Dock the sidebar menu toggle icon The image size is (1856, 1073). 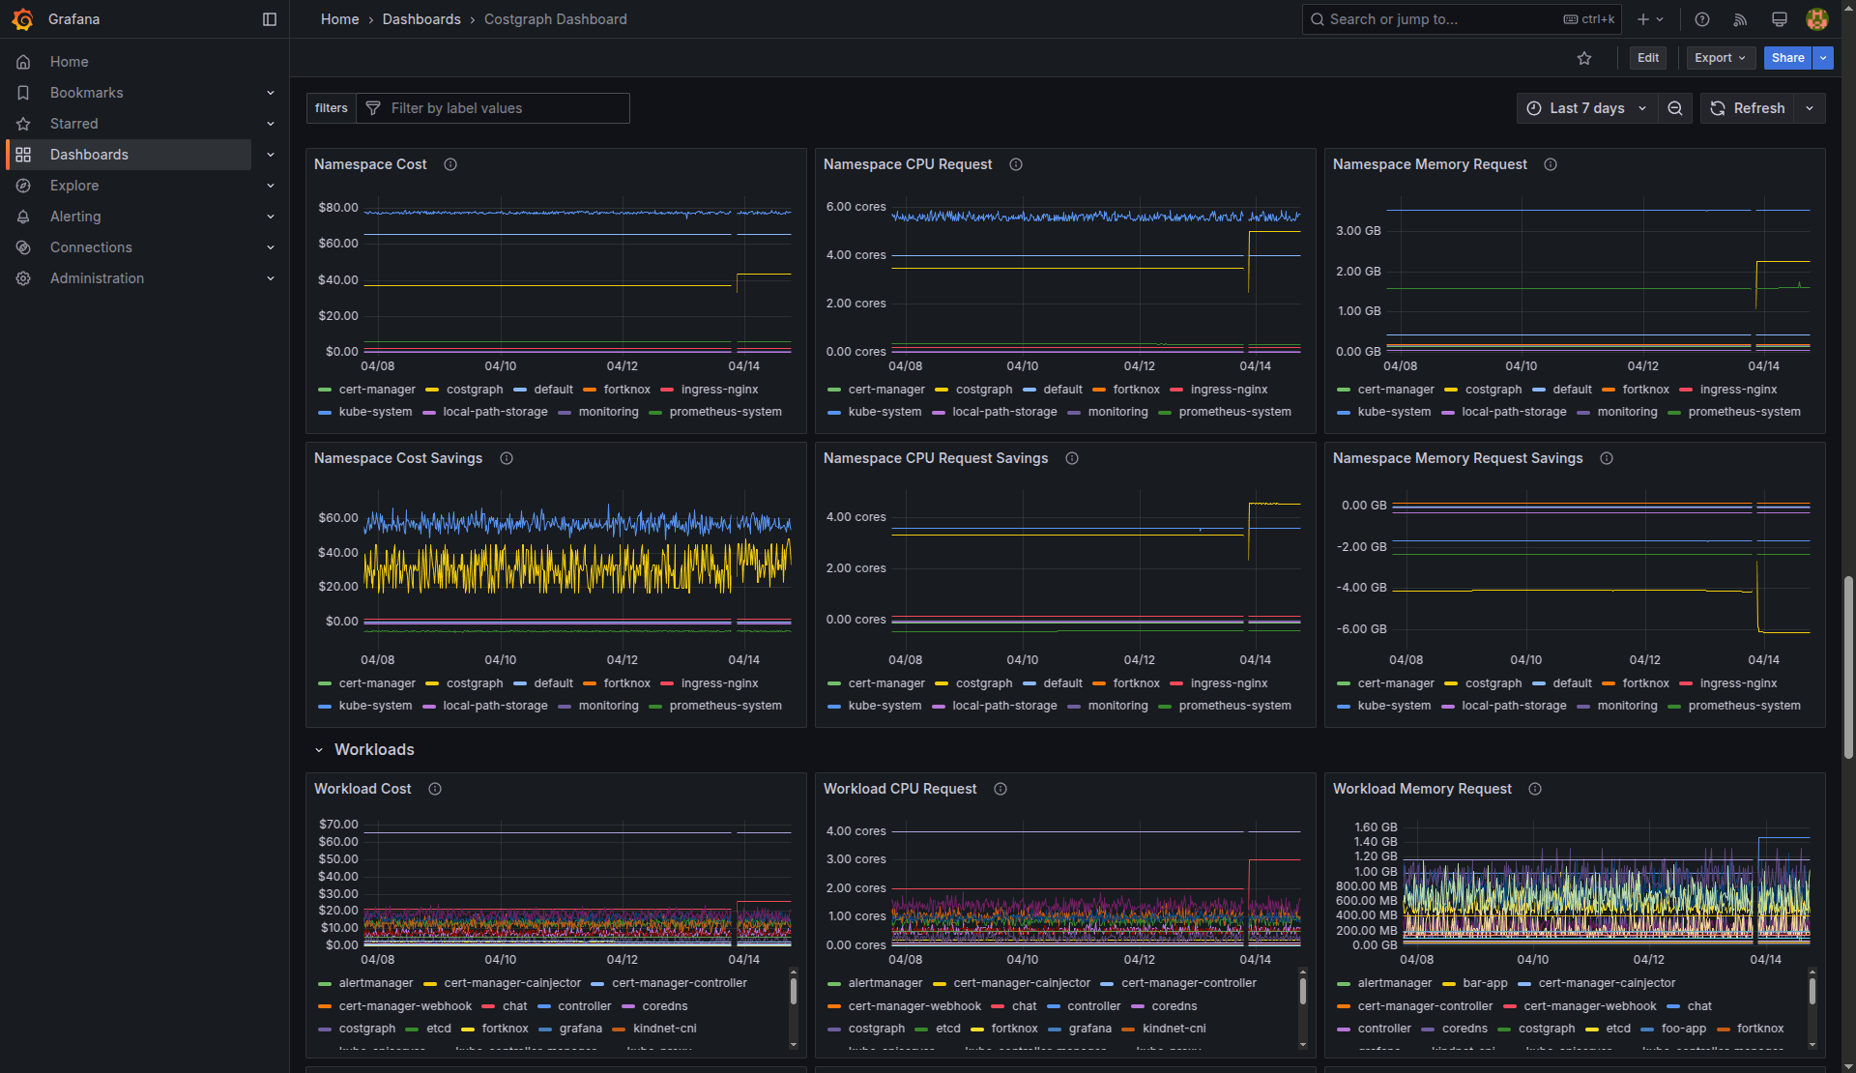pos(270,19)
